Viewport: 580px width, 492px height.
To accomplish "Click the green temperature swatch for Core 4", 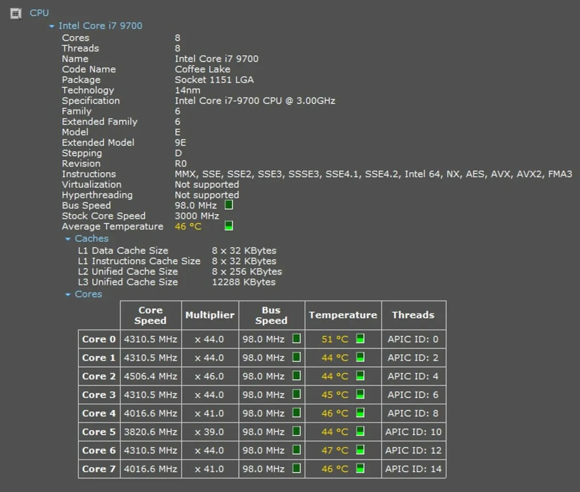I will [360, 413].
